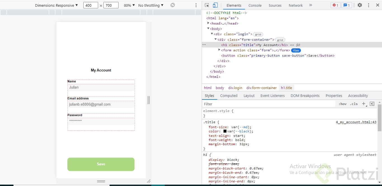This screenshot has height=186, width=382.
Task: Click the styles Filter input
Action: coord(268,104)
